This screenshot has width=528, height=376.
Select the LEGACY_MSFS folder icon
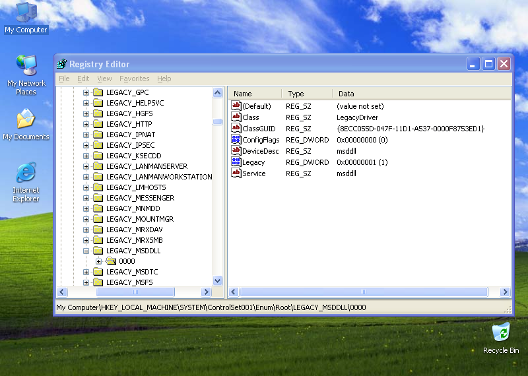(x=98, y=282)
